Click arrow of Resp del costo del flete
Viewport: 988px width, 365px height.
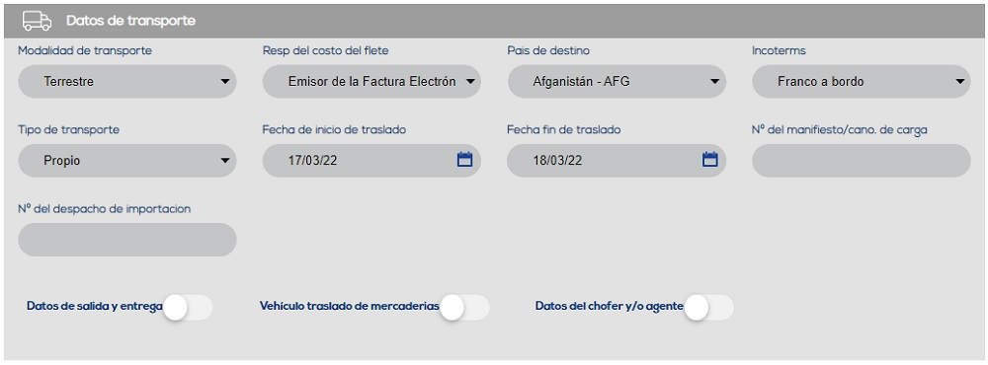[x=469, y=82]
